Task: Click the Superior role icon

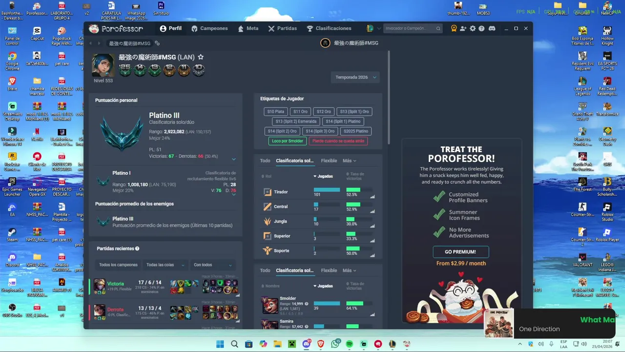Action: pos(267,236)
